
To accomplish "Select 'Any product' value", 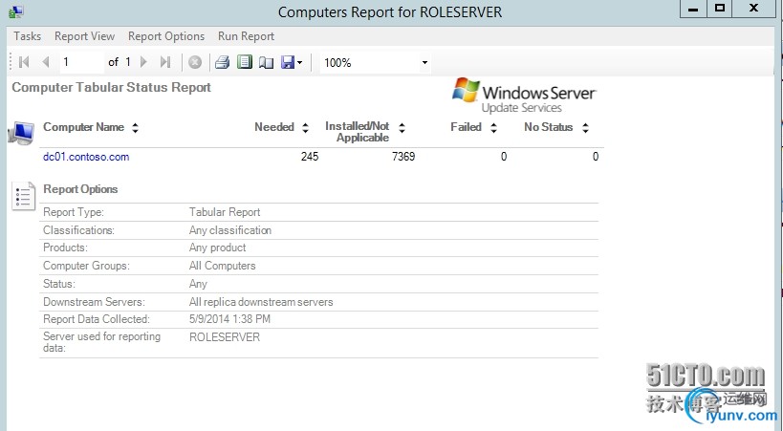I will (217, 248).
